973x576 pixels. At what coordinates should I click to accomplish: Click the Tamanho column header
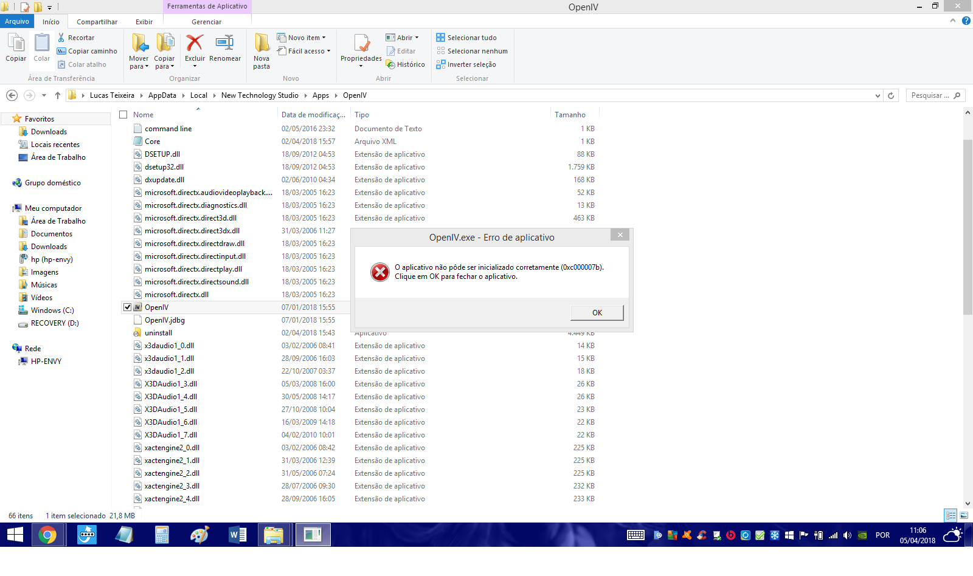coord(570,115)
